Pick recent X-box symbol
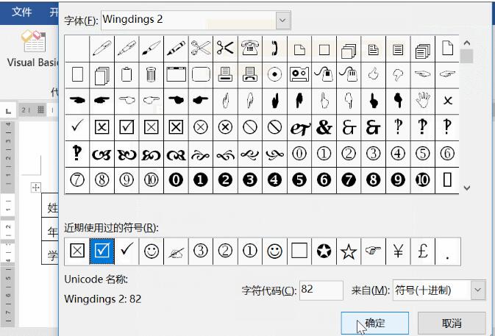The height and width of the screenshot is (336, 495). point(77,251)
